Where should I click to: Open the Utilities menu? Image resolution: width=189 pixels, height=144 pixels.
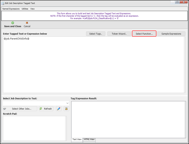[25, 9]
